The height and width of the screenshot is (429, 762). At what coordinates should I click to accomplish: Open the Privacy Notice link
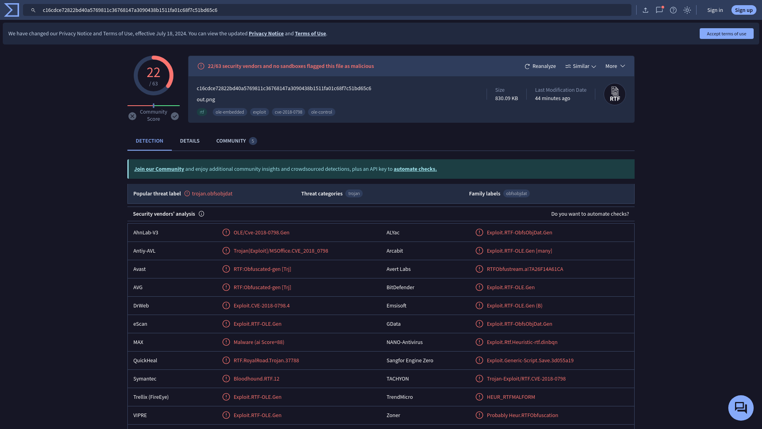266,34
